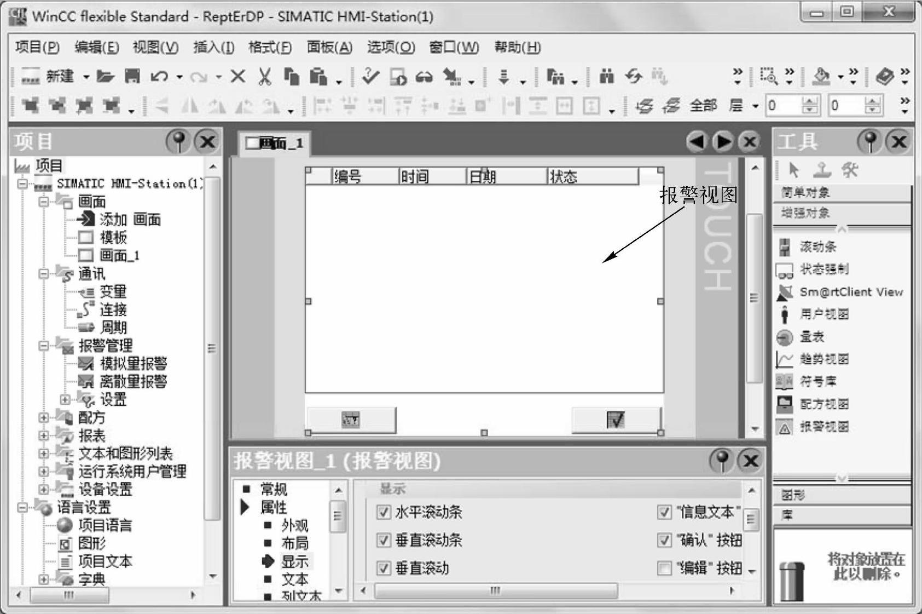
Task: Select the 报警视图 alarm view tool
Action: tap(813, 427)
